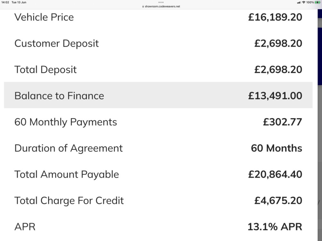The height and width of the screenshot is (241, 322).
Task: Tap the 14:02 clock in status bar
Action: pos(5,2)
